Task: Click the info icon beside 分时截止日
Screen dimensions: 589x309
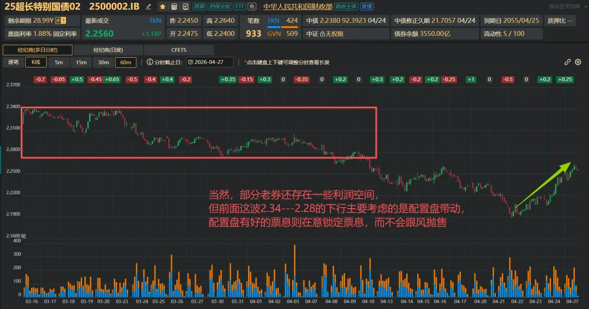Action: [150, 62]
